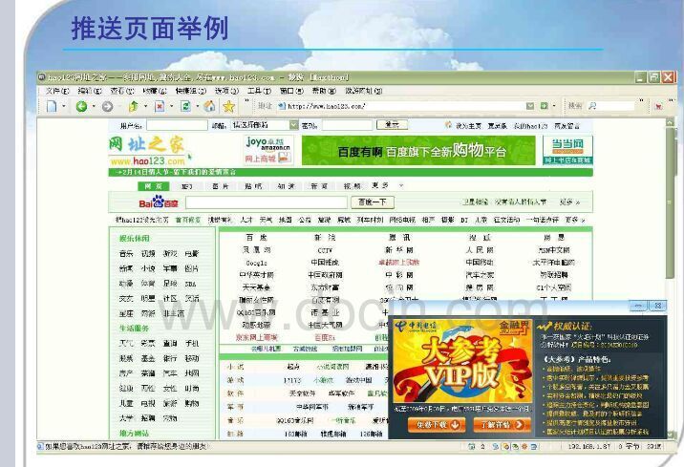Open the 选项 menu
This screenshot has height=467, width=684.
click(226, 91)
